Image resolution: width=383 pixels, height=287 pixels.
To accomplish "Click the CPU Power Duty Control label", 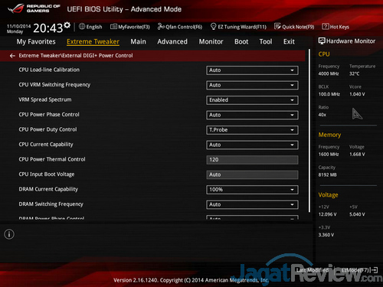I will pos(47,129).
